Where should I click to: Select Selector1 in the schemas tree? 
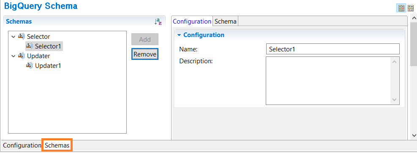pyautogui.click(x=48, y=46)
